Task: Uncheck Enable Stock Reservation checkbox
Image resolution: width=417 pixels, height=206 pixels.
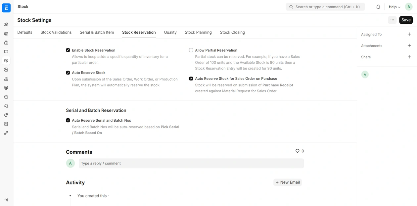Action: click(68, 50)
